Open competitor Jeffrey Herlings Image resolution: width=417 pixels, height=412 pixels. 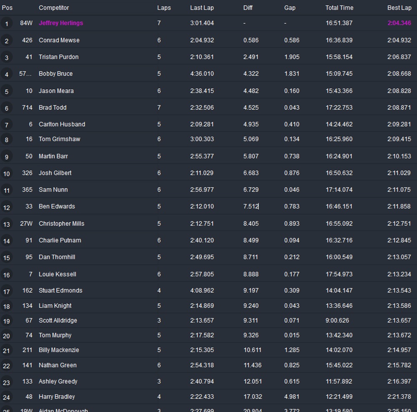tap(61, 23)
